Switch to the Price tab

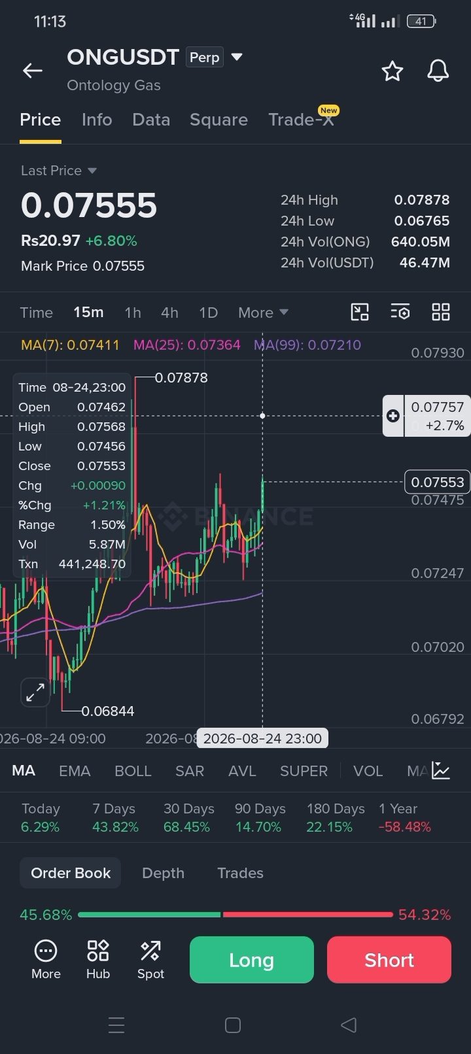(41, 120)
